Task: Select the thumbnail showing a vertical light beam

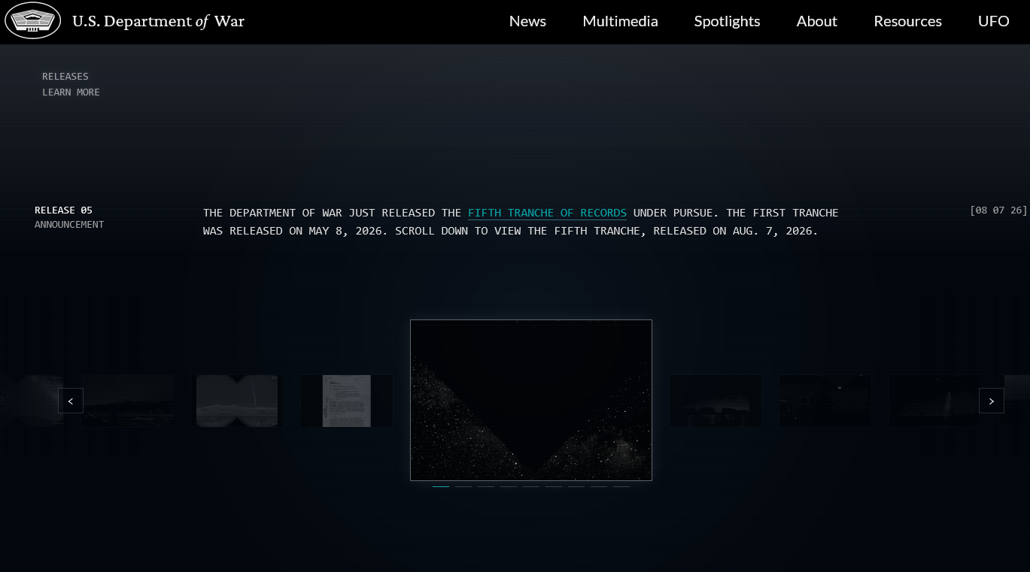Action: pyautogui.click(x=935, y=401)
